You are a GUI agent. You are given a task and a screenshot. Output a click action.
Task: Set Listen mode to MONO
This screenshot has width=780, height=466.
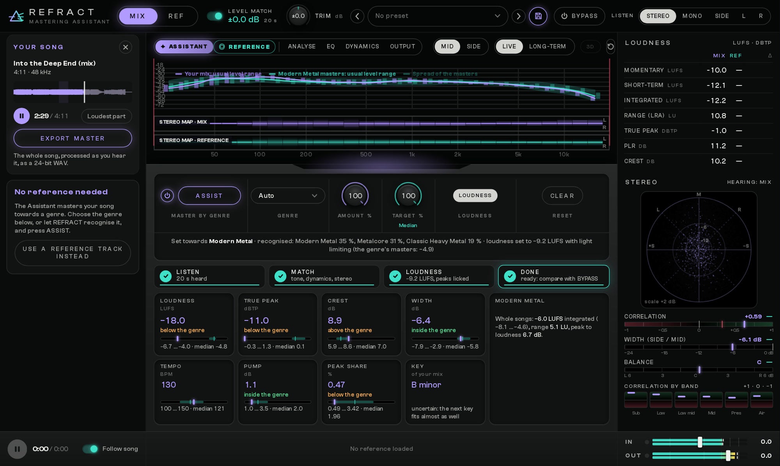coord(692,16)
